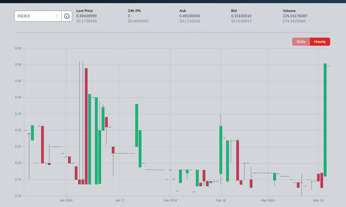Switch chart to Daily view

pyautogui.click(x=301, y=42)
